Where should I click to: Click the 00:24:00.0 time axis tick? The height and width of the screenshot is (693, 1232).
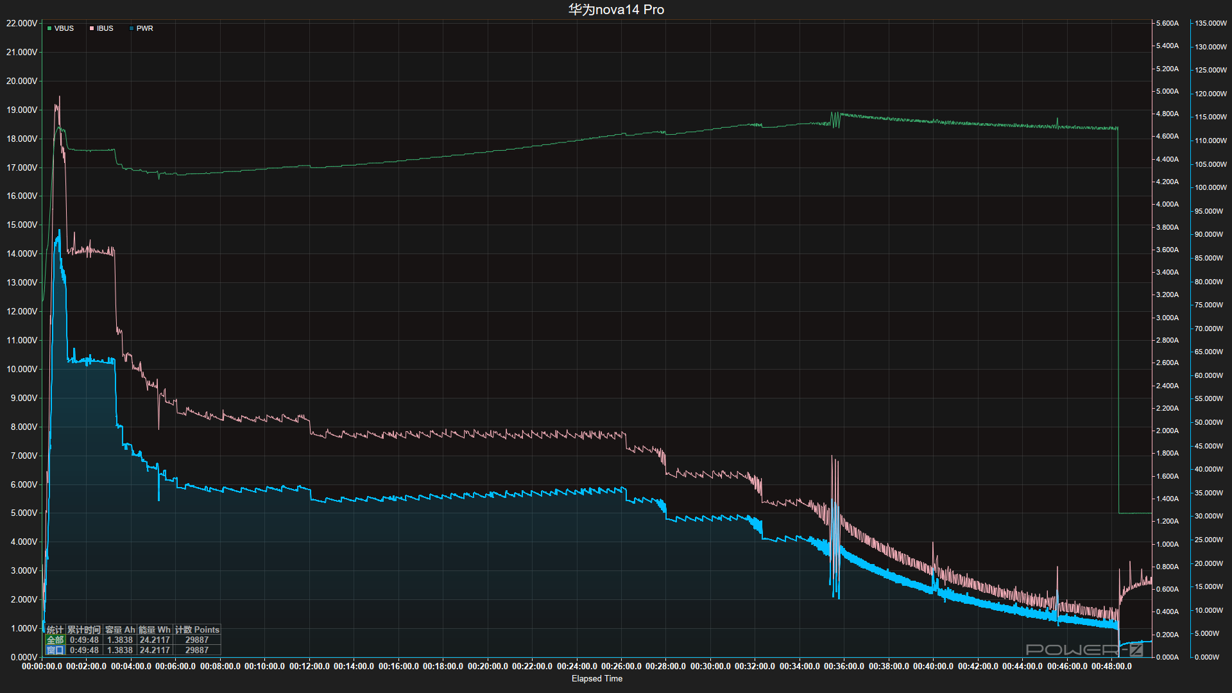(x=576, y=666)
